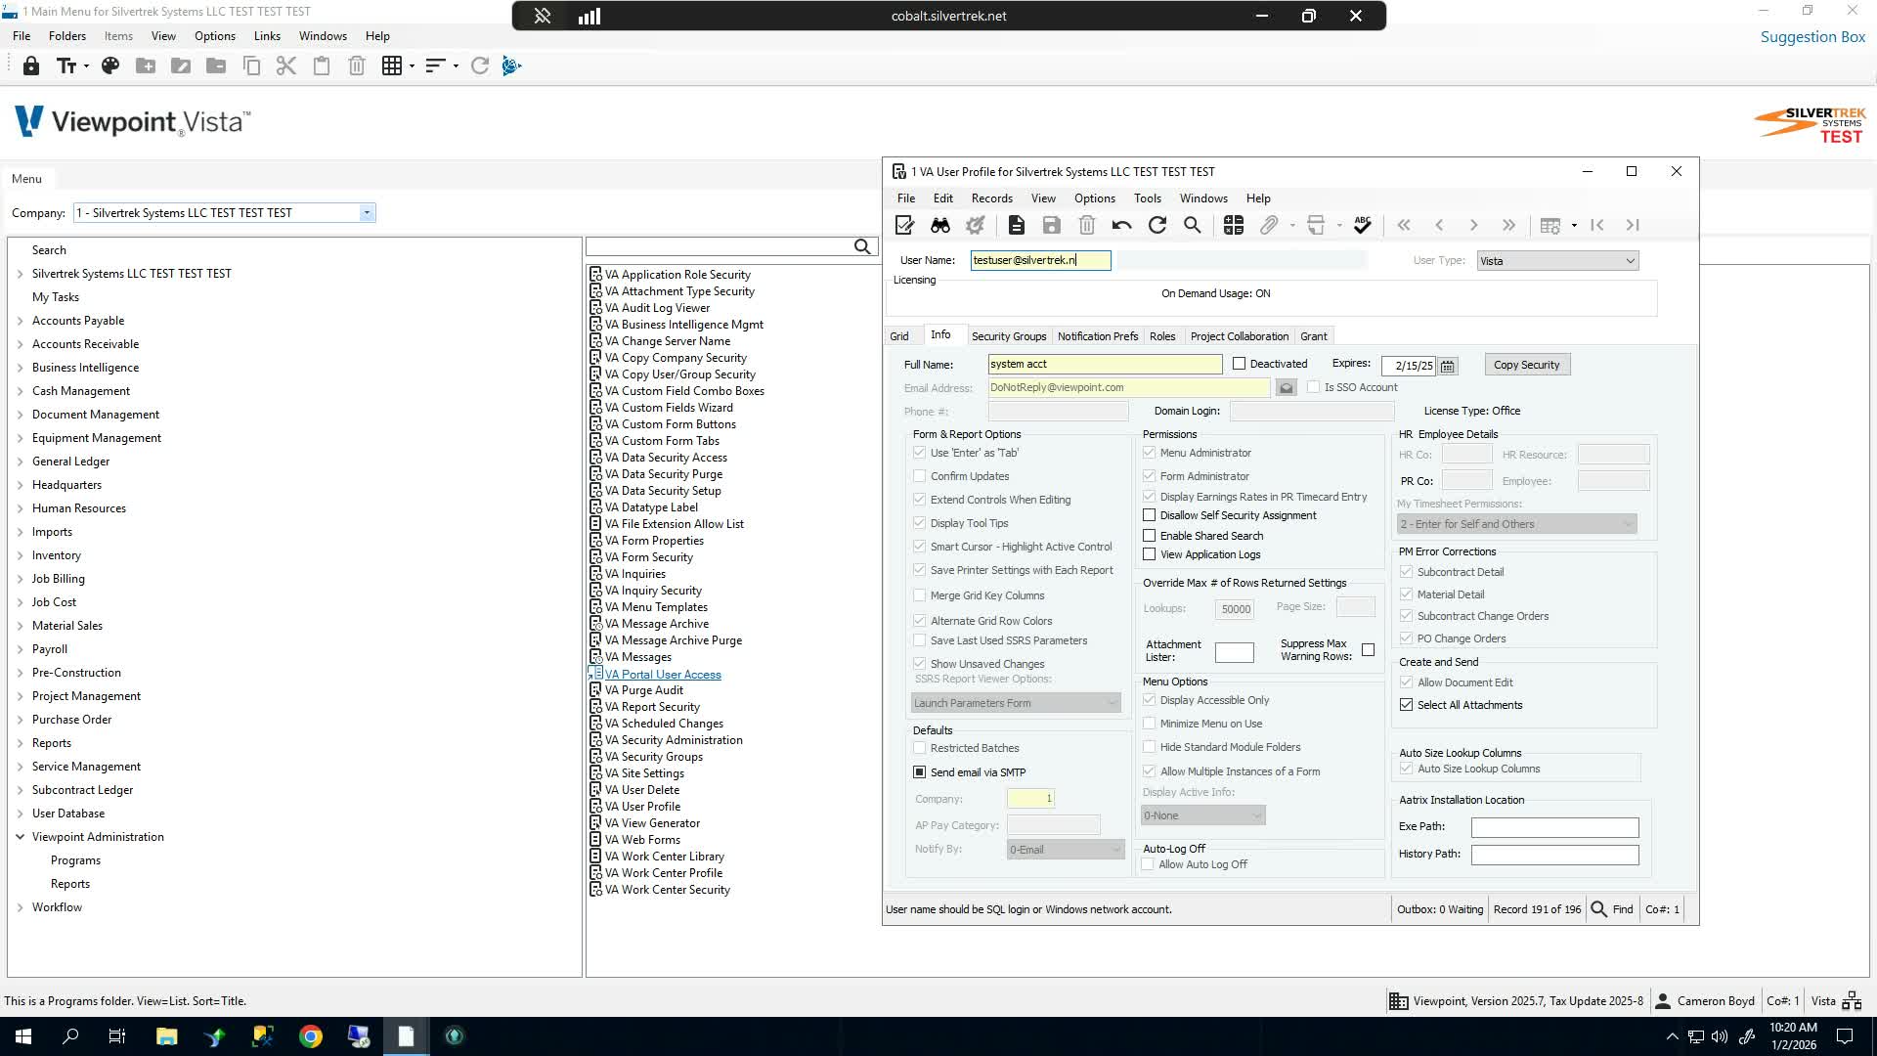This screenshot has height=1056, width=1877.
Task: Click the blue Viewpoint globe icon
Action: 511,66
